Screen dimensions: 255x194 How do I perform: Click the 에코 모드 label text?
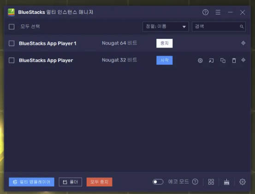click(178, 182)
